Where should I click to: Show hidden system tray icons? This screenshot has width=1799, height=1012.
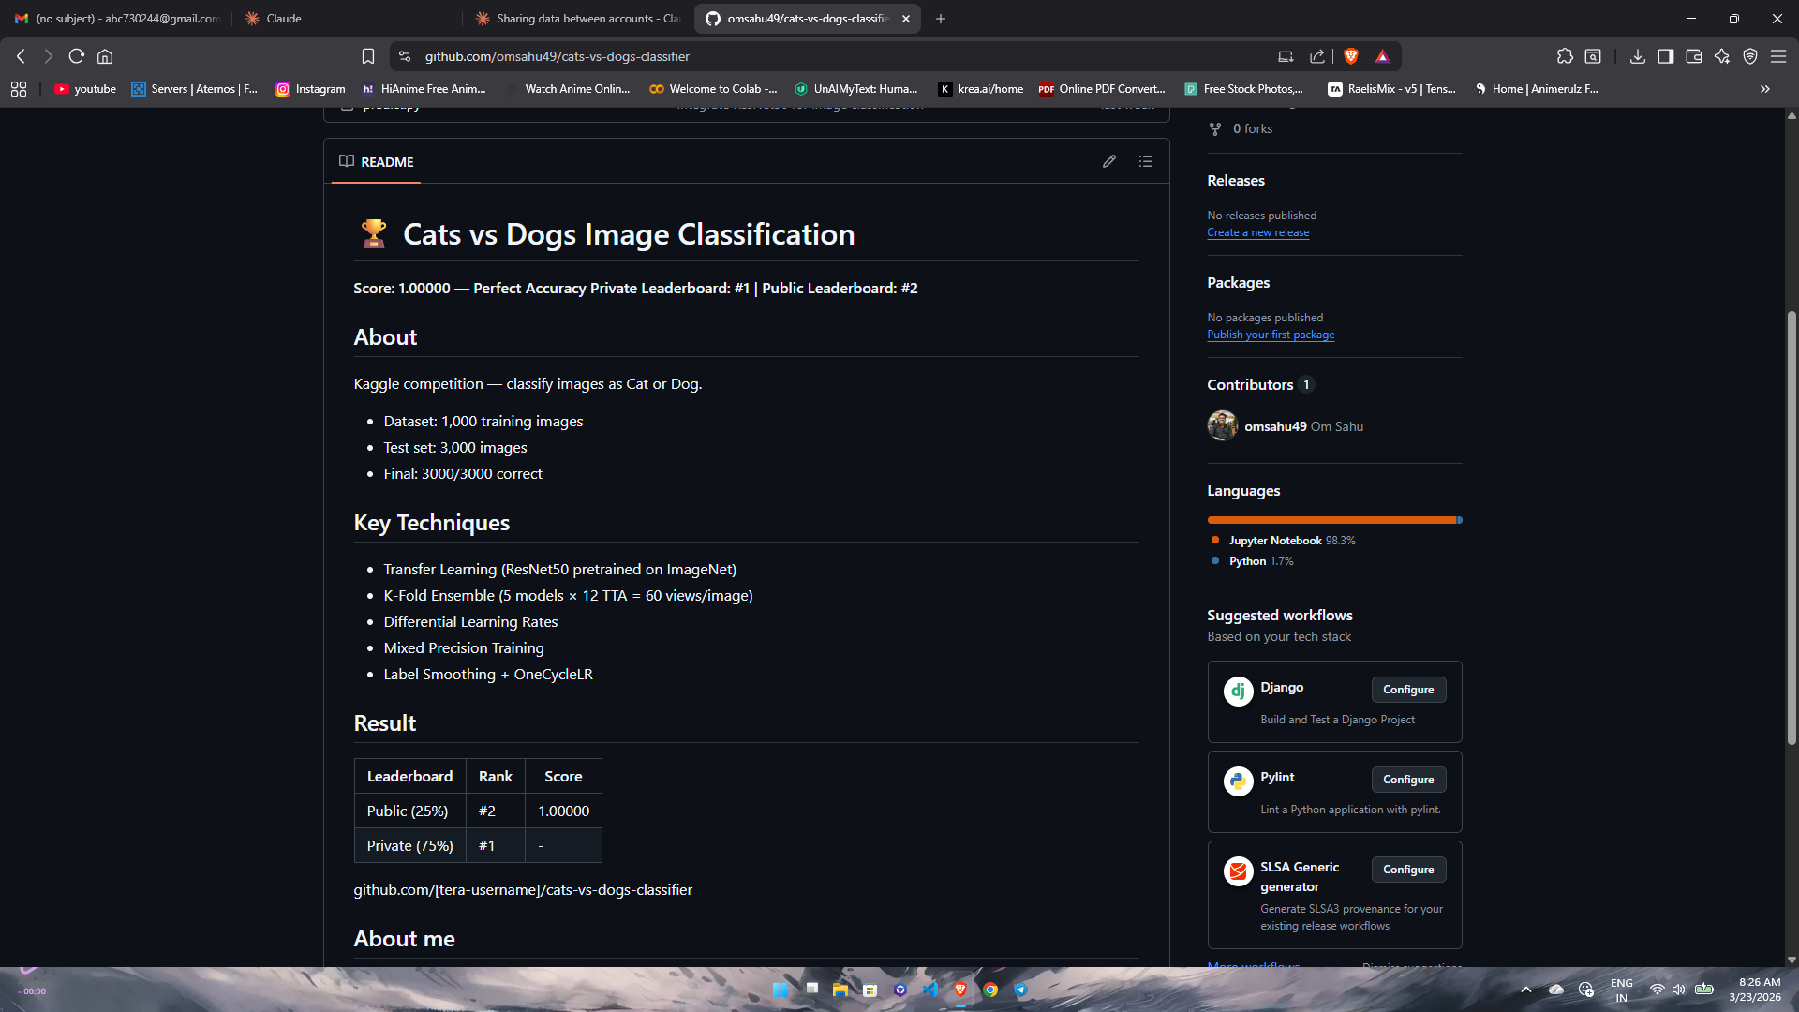coord(1525,990)
